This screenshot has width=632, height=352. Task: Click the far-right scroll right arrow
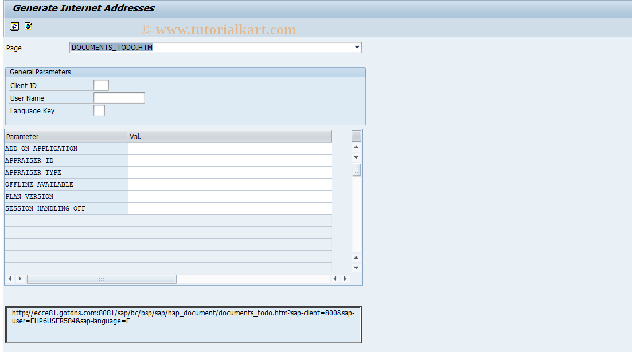click(x=345, y=279)
